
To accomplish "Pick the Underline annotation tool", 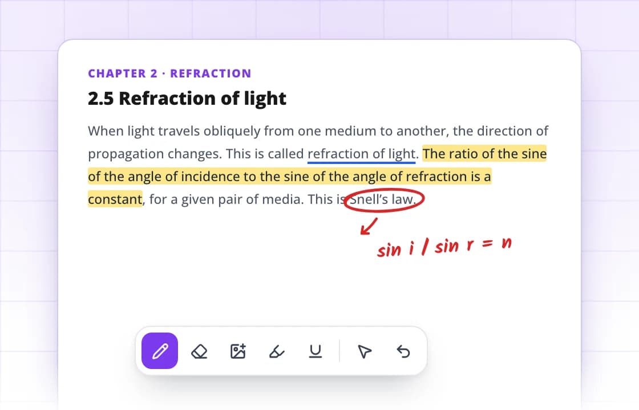I will (316, 351).
